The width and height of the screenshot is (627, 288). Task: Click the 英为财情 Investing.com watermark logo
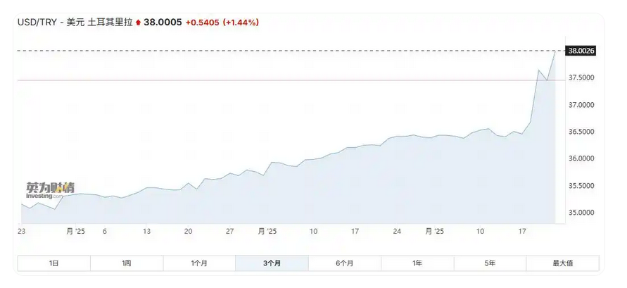click(x=50, y=190)
